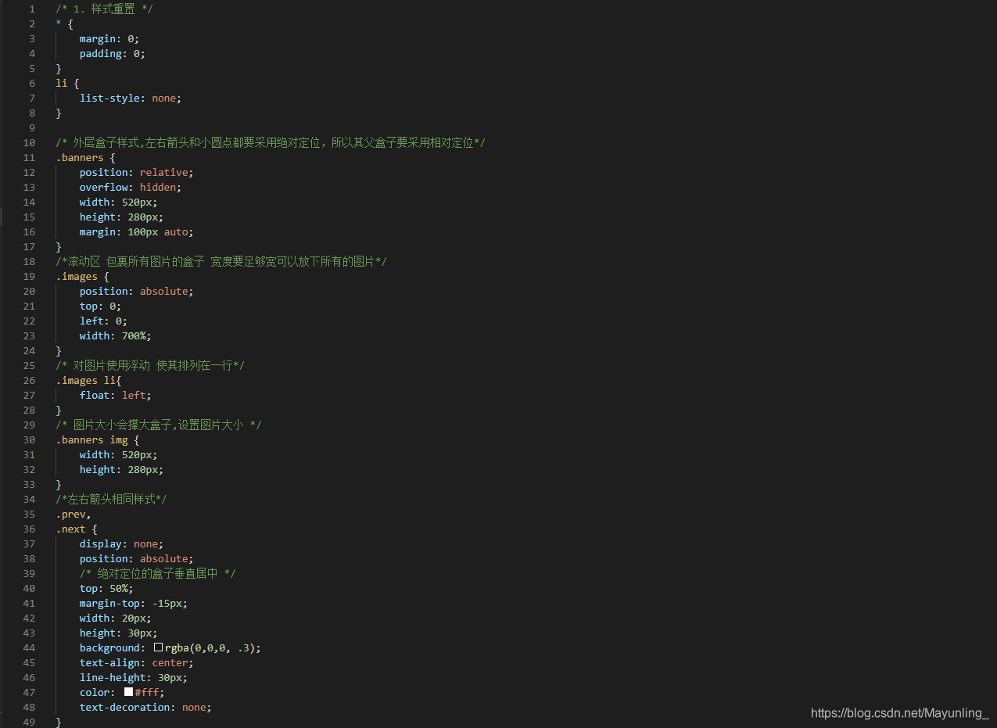Viewport: 997px width, 728px height.
Task: Click 'width: 700%;' declaration
Action: pyautogui.click(x=116, y=335)
